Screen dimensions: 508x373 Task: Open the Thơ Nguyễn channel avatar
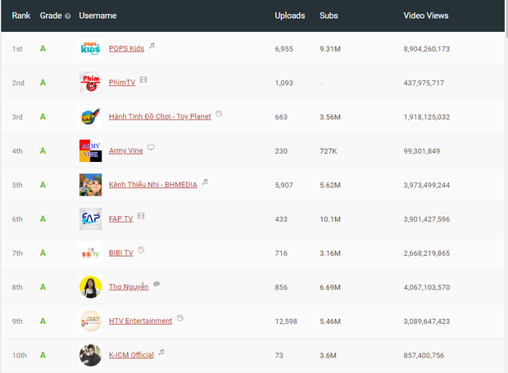(x=90, y=287)
